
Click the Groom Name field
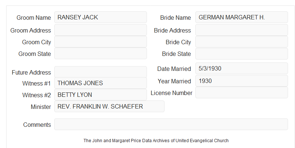point(100,17)
